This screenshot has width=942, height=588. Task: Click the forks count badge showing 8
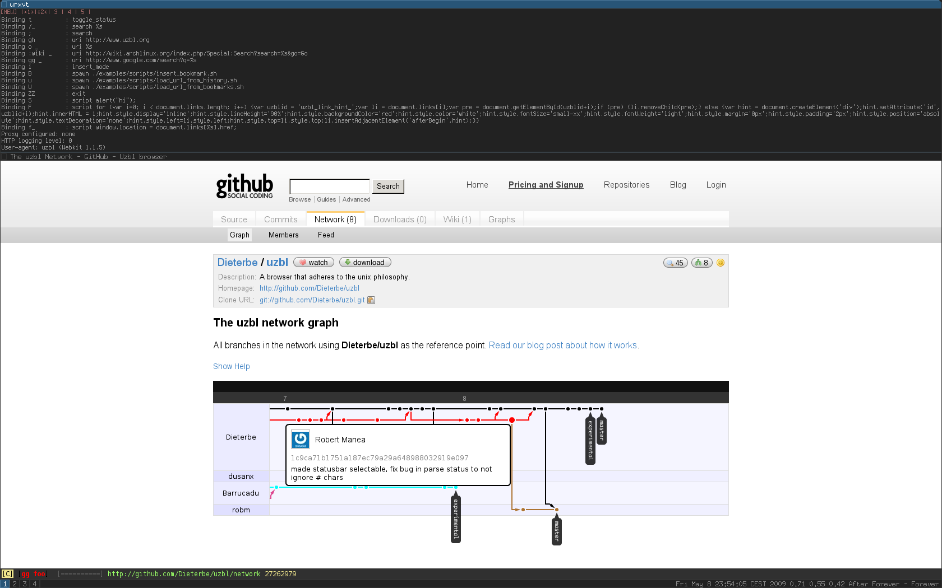coord(701,263)
